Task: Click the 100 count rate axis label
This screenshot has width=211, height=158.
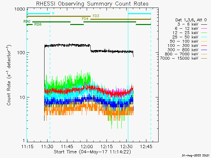Action: [x=21, y=53]
